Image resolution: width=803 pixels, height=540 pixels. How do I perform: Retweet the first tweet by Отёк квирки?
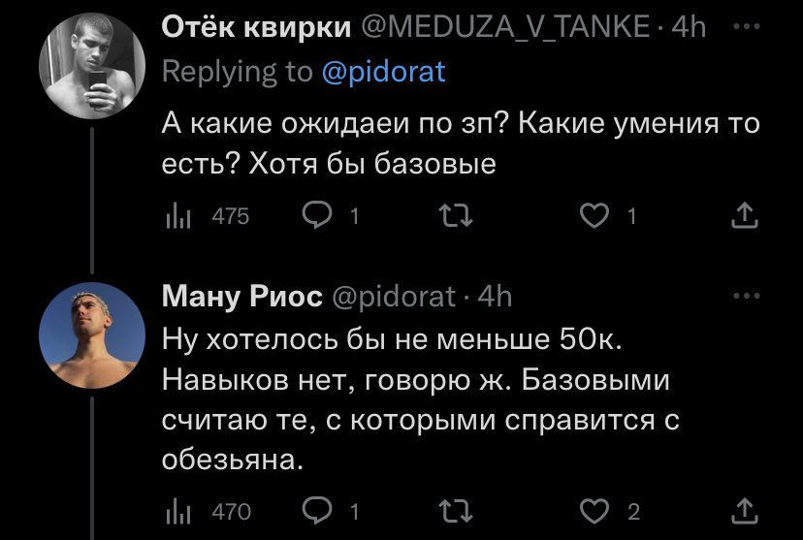click(457, 215)
